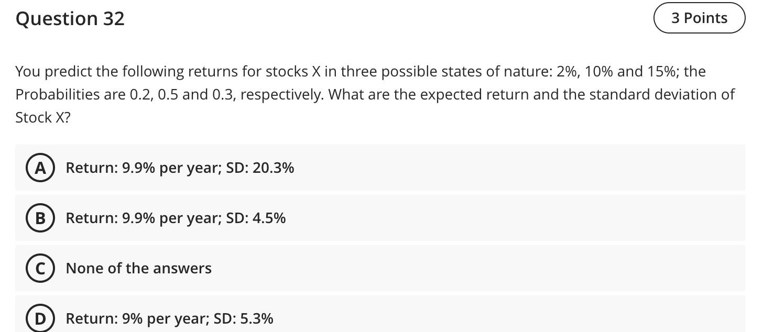Select the 'None of the answers' option

coord(138,268)
